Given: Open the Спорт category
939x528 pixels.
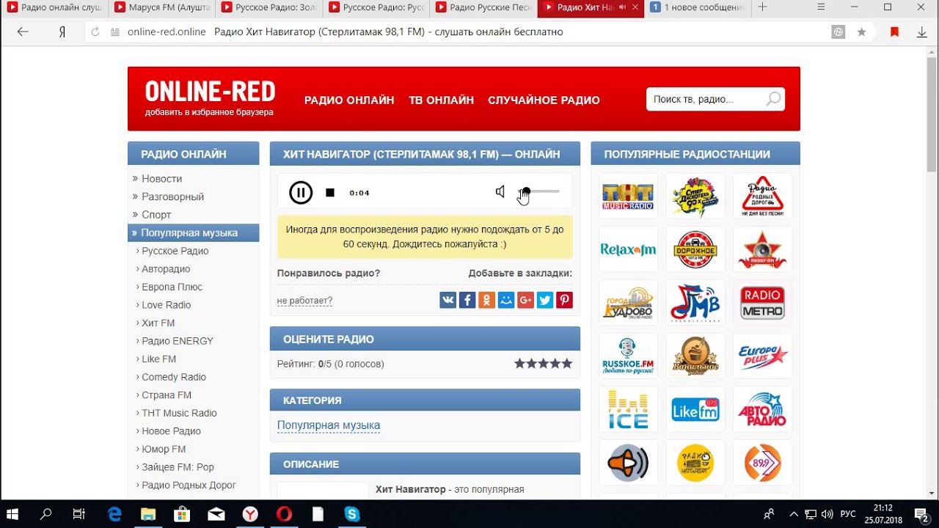Looking at the screenshot, I should [x=156, y=215].
